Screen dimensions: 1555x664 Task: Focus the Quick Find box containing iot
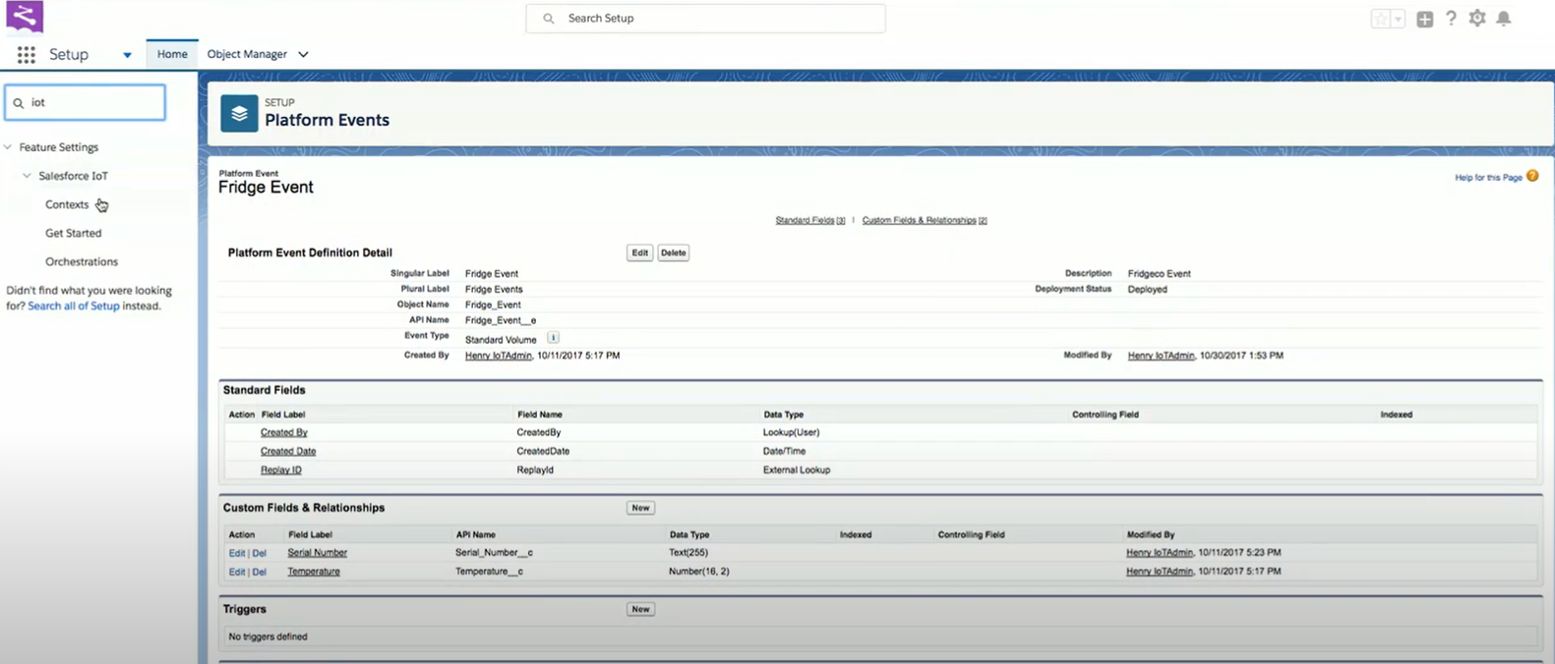point(86,102)
